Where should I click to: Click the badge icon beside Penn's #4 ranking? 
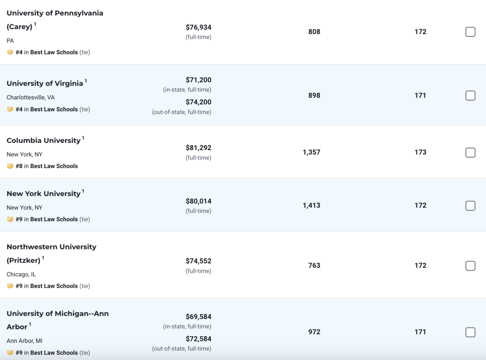pyautogui.click(x=10, y=52)
